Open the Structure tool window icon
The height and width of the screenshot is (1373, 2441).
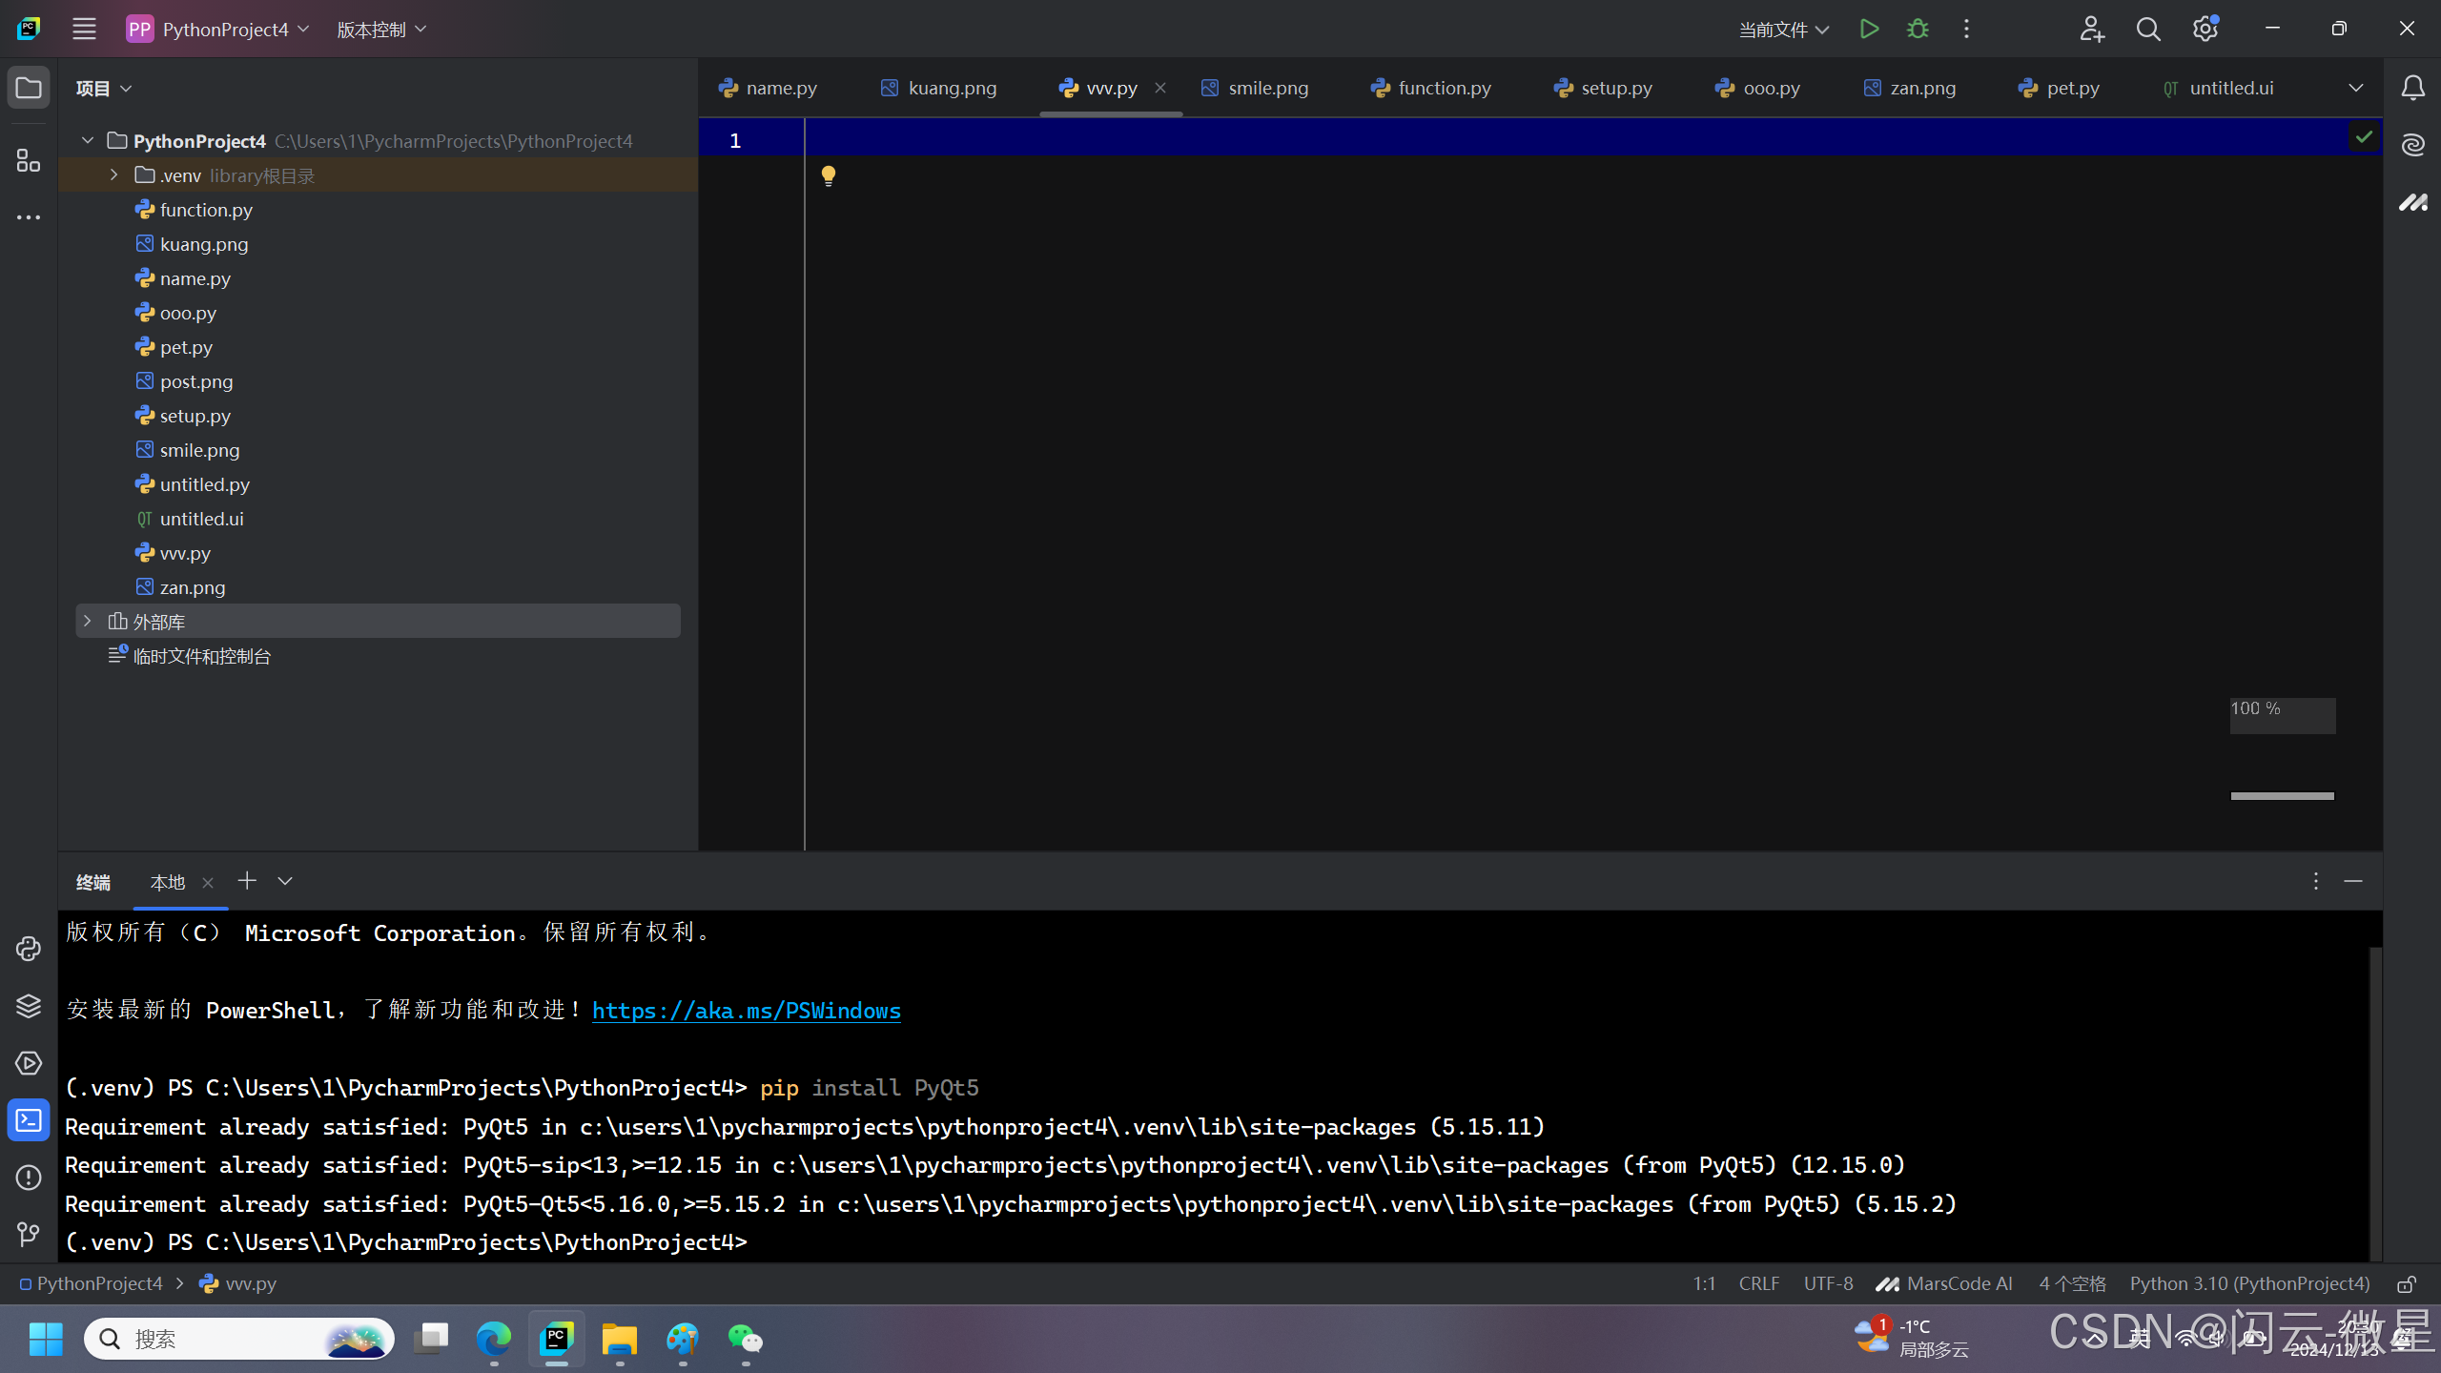(x=29, y=160)
